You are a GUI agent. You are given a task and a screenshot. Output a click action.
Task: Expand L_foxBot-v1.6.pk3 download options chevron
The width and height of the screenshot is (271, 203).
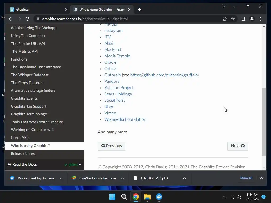tap(184, 178)
